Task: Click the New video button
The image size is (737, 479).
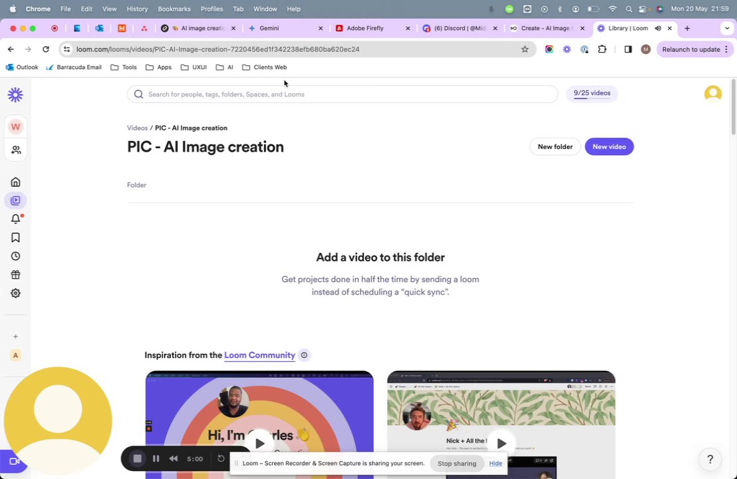Action: click(609, 146)
